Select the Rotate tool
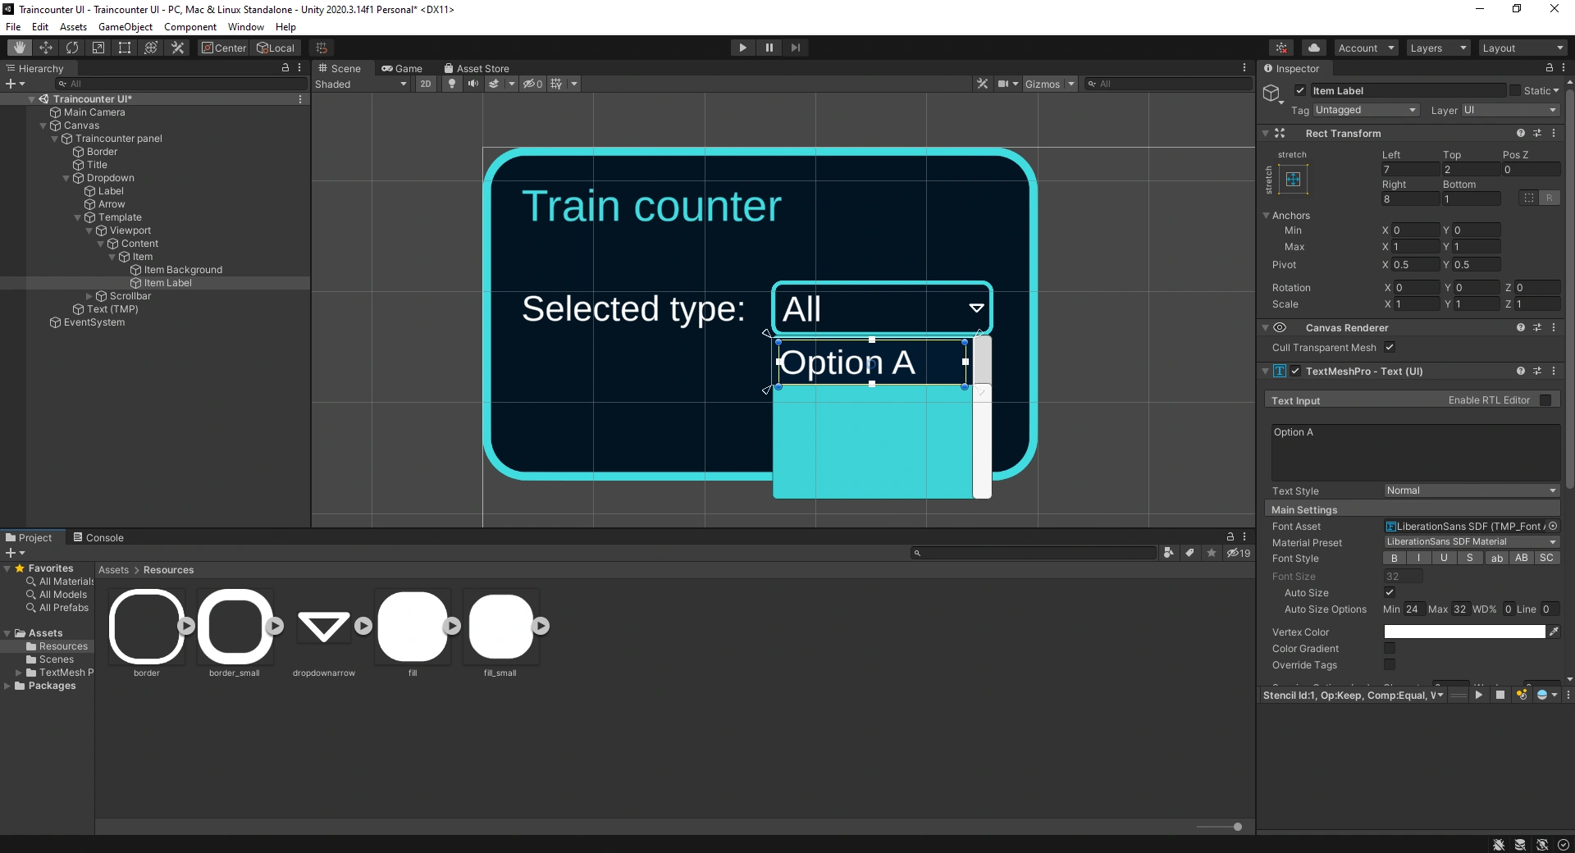The width and height of the screenshot is (1575, 853). (72, 48)
